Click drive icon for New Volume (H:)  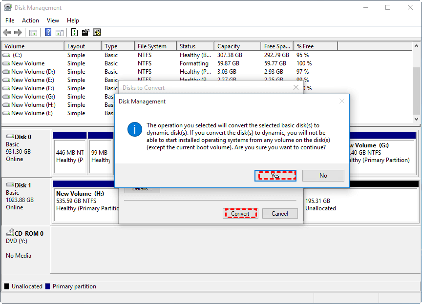6,105
